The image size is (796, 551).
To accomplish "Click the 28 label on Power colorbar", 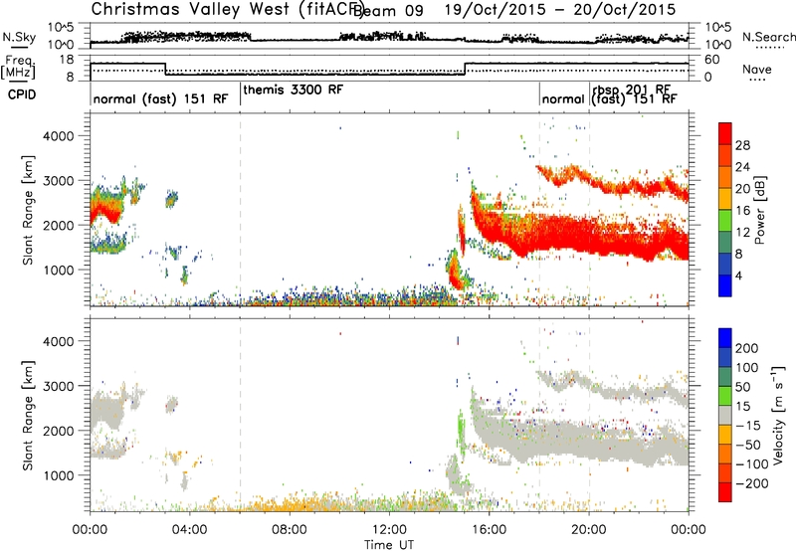I will coord(742,145).
